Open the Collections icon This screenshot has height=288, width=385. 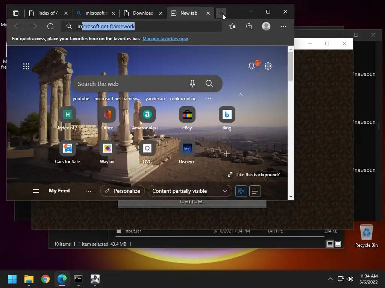point(249,26)
